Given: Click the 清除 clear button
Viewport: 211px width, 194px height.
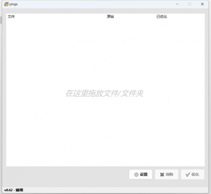Looking at the screenshot, I should click(x=167, y=174).
